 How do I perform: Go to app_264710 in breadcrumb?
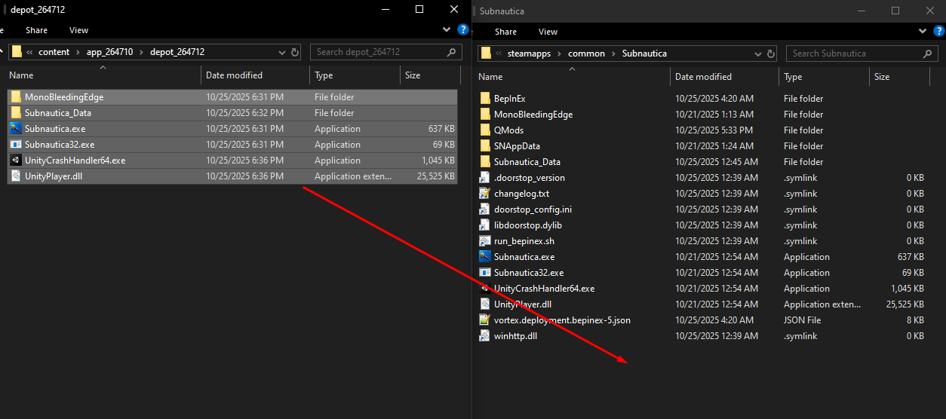[x=110, y=52]
